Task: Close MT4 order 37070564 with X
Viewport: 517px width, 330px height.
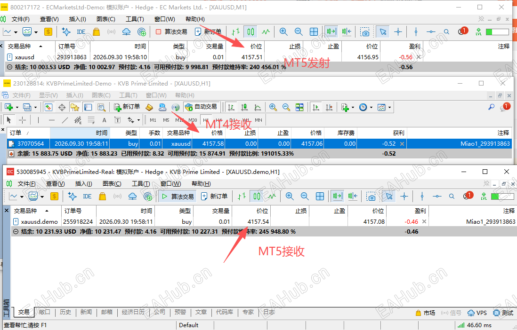Action: pyautogui.click(x=402, y=144)
